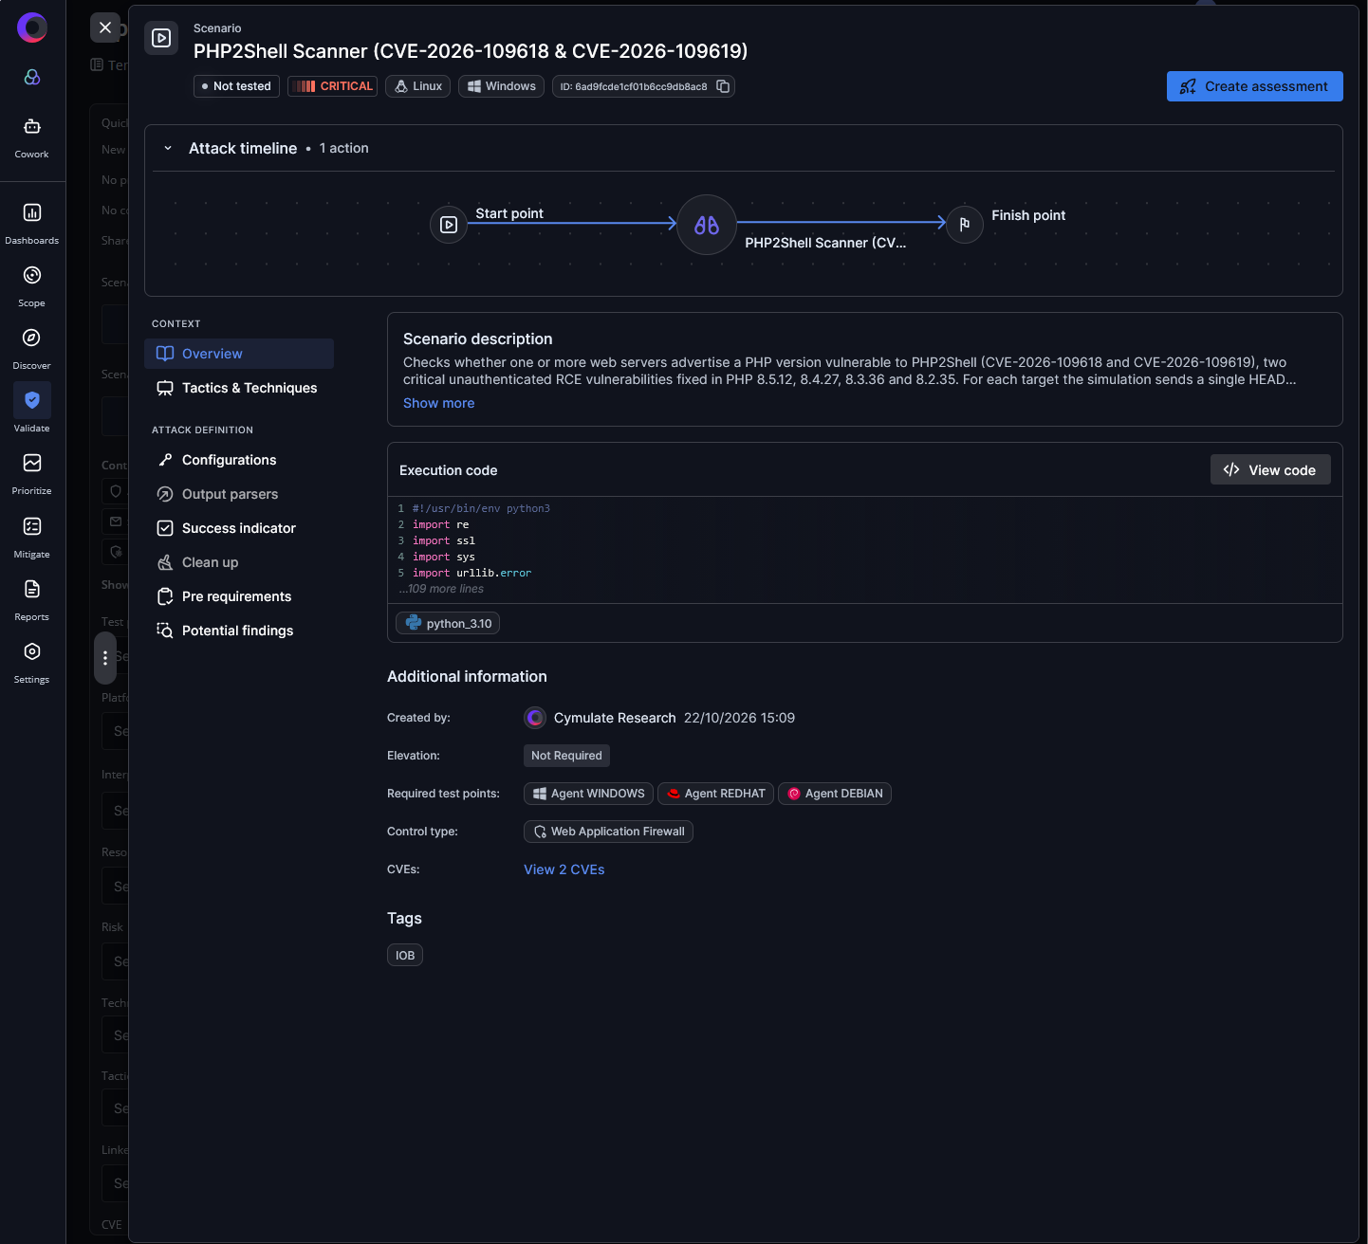Click the python_3.10 runtime chip
The height and width of the screenshot is (1244, 1368).
pos(448,623)
